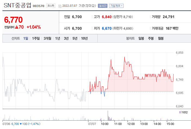Click the (-1.47%) previous day change

click(x=34, y=124)
